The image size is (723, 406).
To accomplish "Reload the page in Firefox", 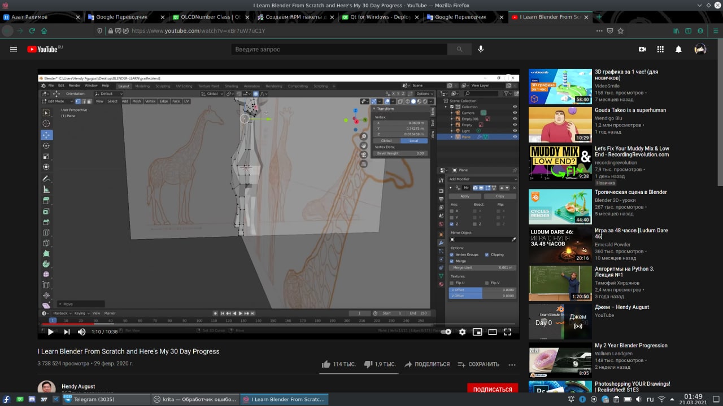I will tap(32, 30).
